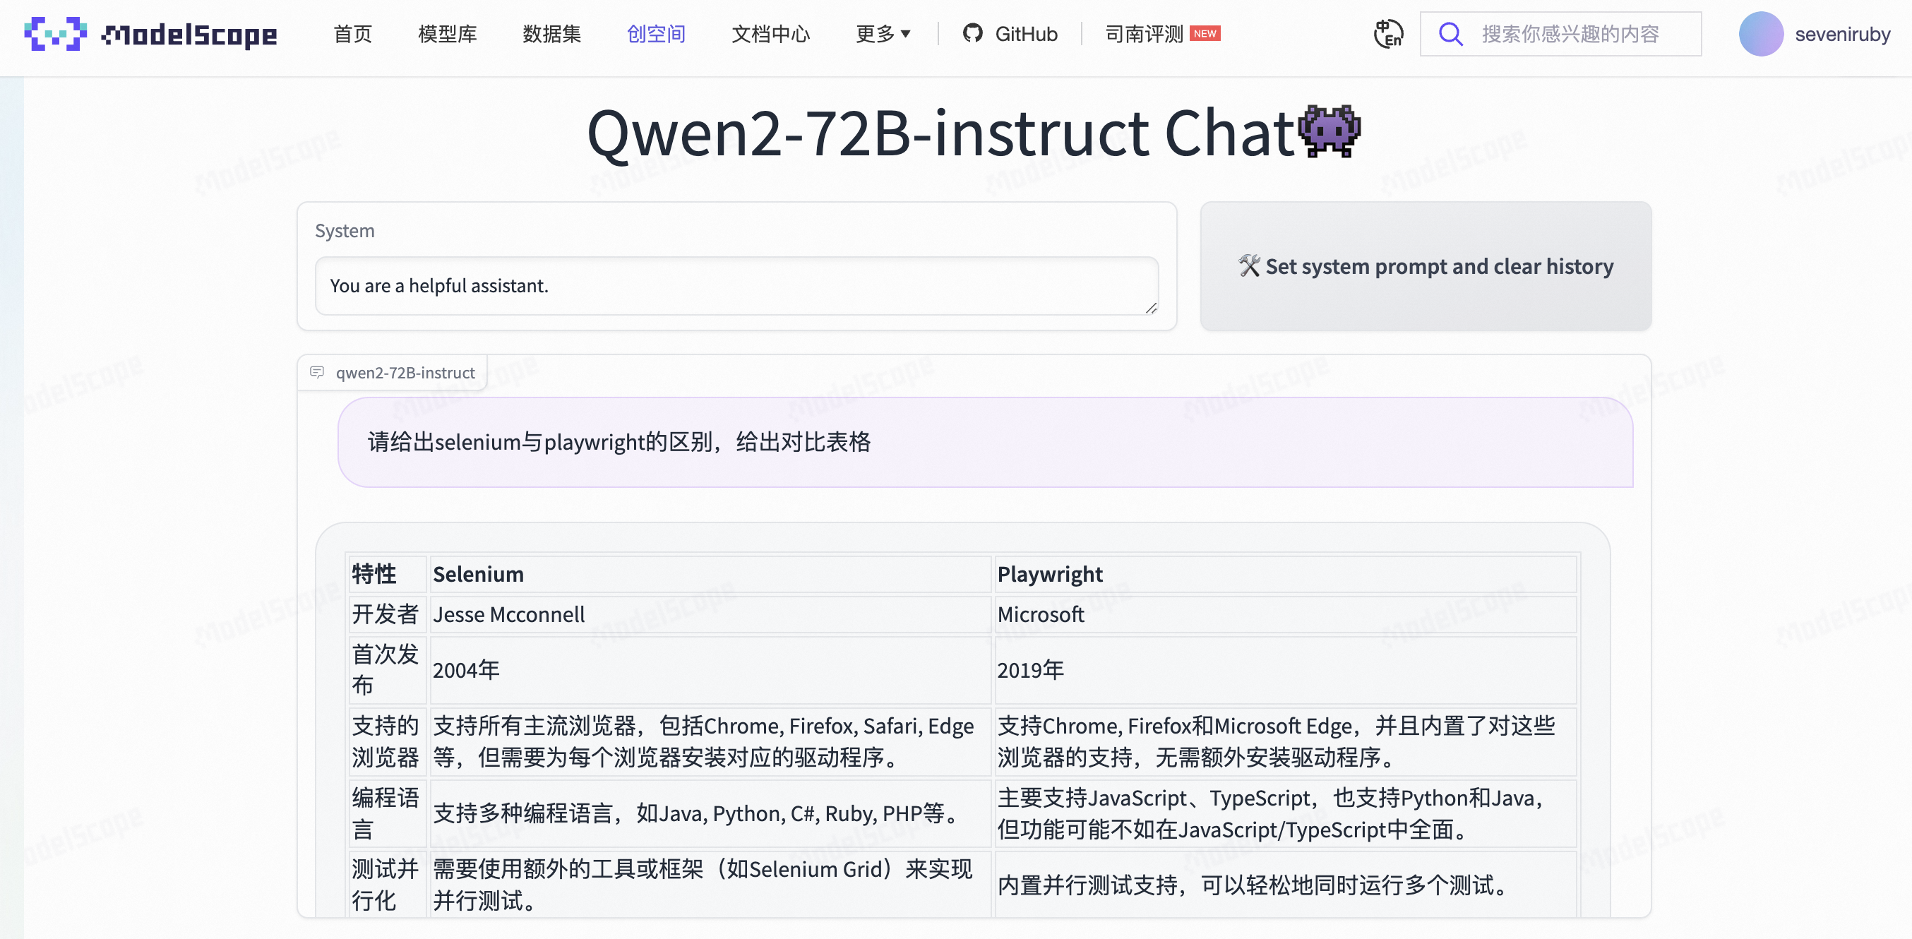The width and height of the screenshot is (1912, 939).
Task: Expand the 更多 dropdown menu
Action: pyautogui.click(x=883, y=34)
